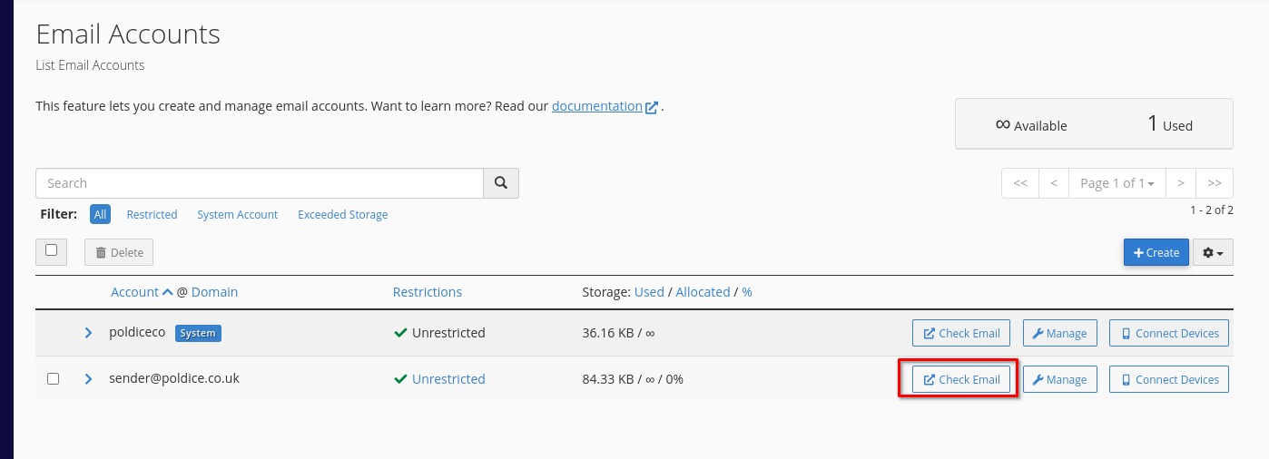This screenshot has height=459, width=1269.
Task: Click Check Email for sender@poldice.co.uk
Action: [961, 379]
